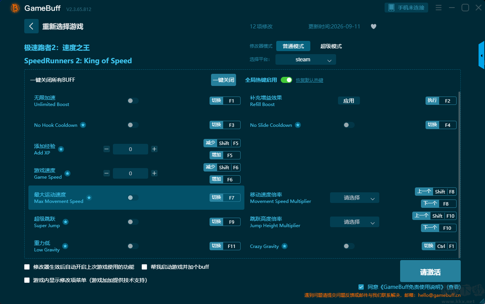The width and height of the screenshot is (485, 304).
Task: Open the hamburger menu icon in title bar
Action: coord(438,8)
